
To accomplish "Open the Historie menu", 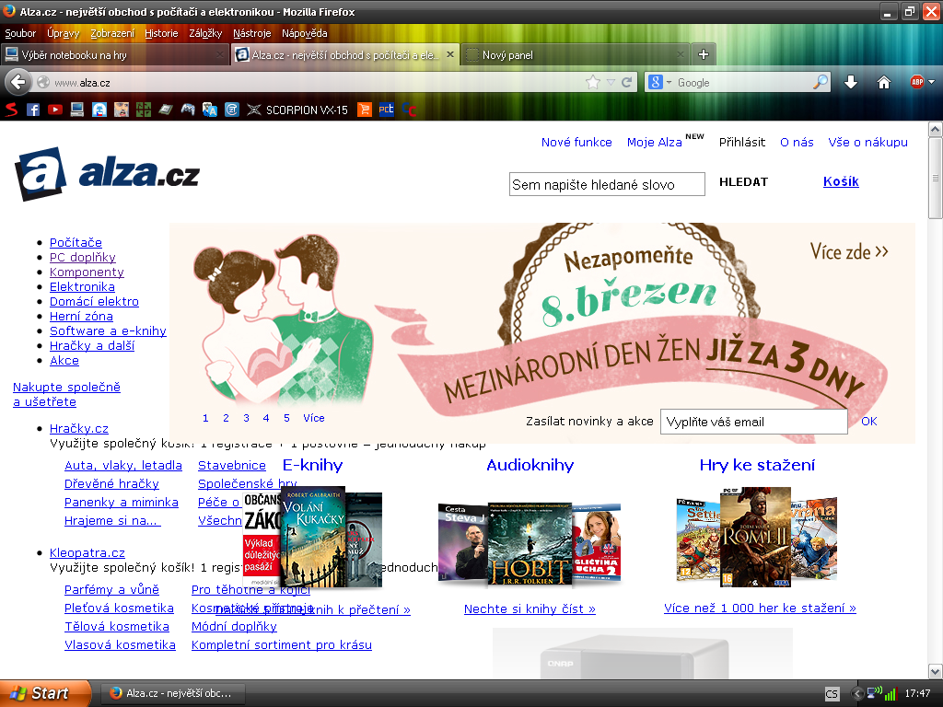I will (161, 33).
